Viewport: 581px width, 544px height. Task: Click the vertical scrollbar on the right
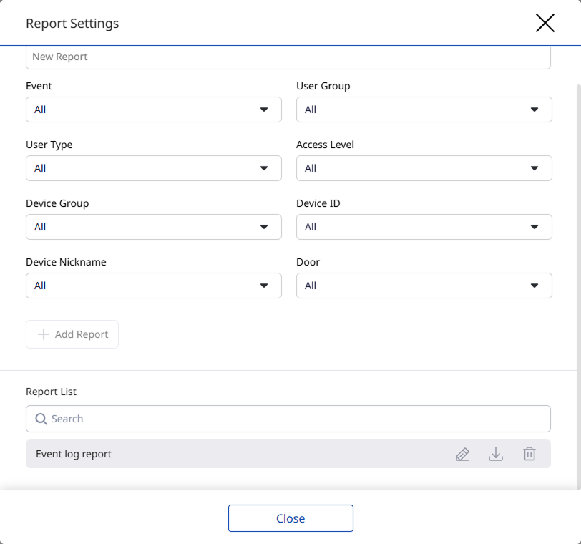578,286
